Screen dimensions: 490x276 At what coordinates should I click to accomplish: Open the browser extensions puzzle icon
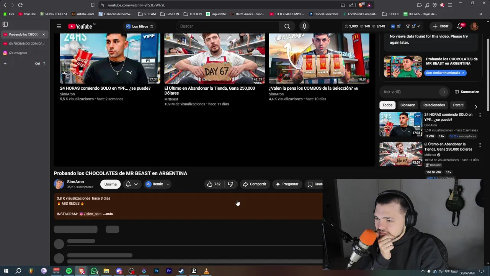point(419,5)
